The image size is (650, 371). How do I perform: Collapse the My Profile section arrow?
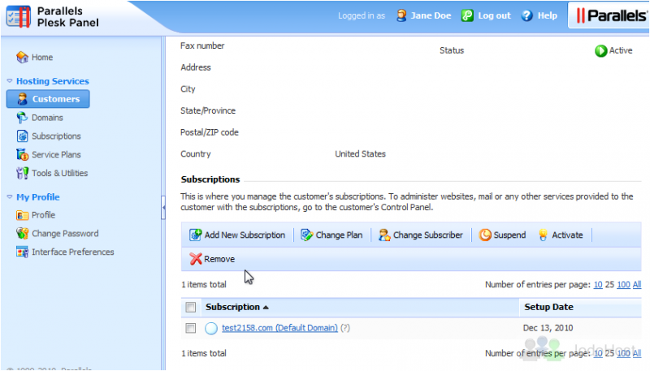(10, 196)
